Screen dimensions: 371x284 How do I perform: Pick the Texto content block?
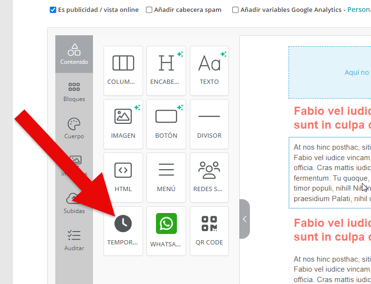pos(209,71)
